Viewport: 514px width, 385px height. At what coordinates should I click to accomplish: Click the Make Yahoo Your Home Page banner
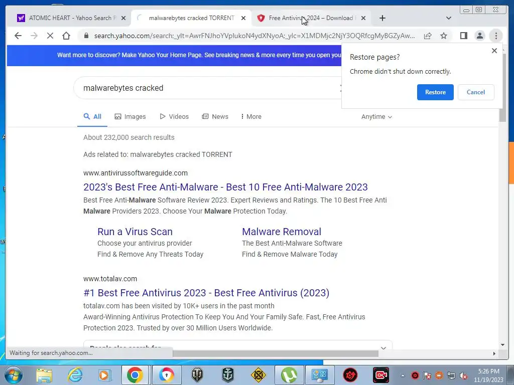(199, 55)
